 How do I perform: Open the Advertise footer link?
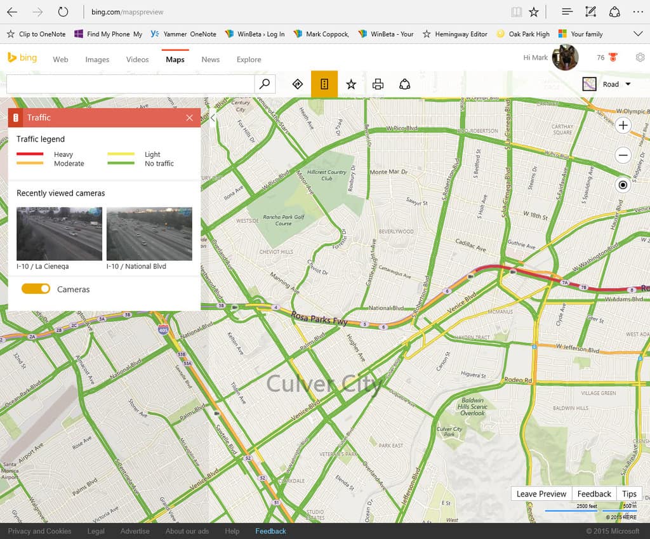[135, 531]
